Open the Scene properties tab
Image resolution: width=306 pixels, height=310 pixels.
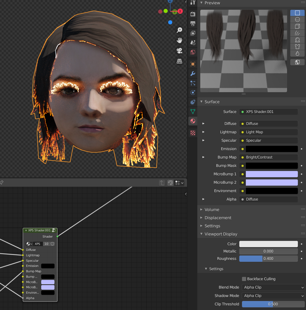193,43
